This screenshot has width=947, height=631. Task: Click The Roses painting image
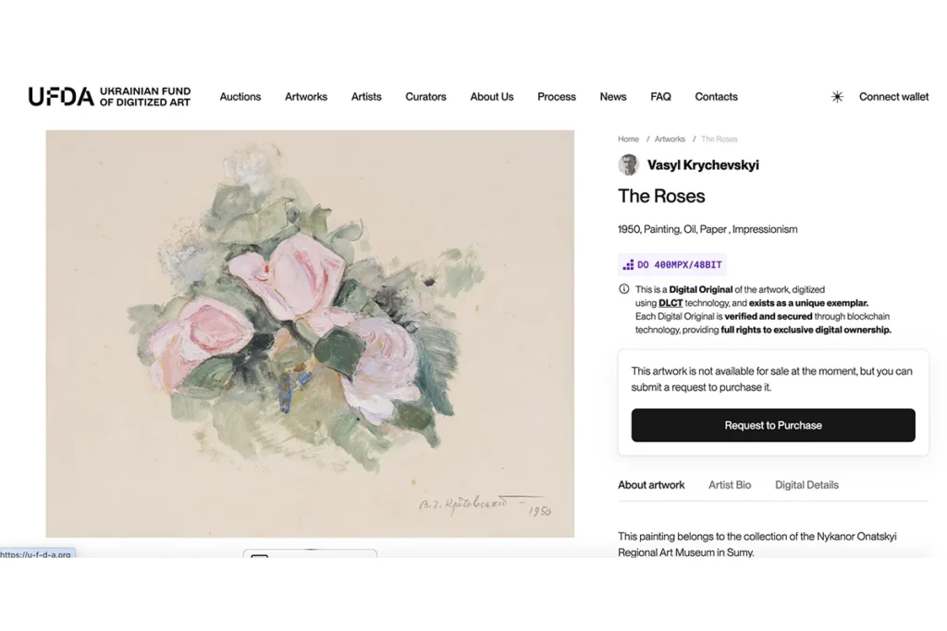pos(310,334)
